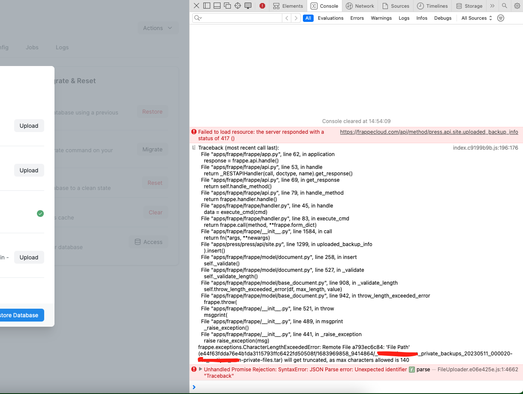Dock the inspector to the side

(206, 6)
